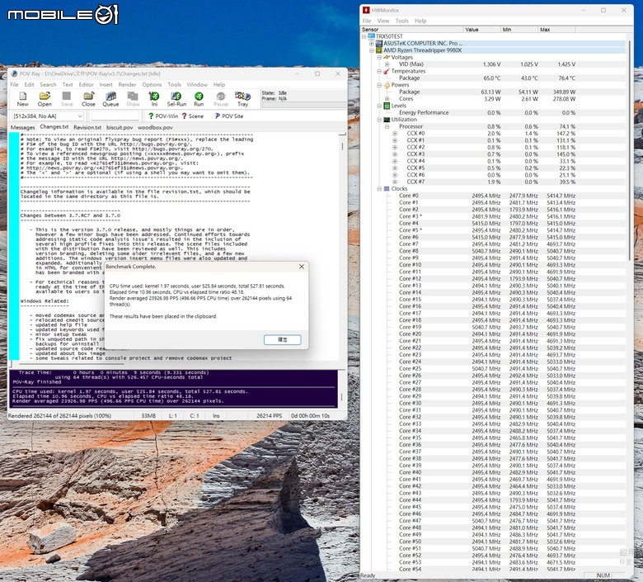Image resolution: width=643 pixels, height=582 pixels.
Task: Open HWMonitor View menu
Action: tap(383, 21)
